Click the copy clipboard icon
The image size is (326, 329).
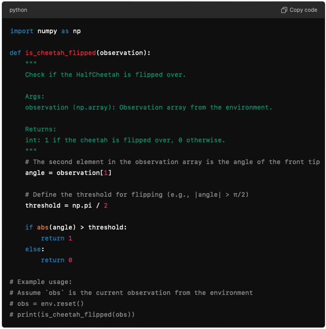coord(284,10)
